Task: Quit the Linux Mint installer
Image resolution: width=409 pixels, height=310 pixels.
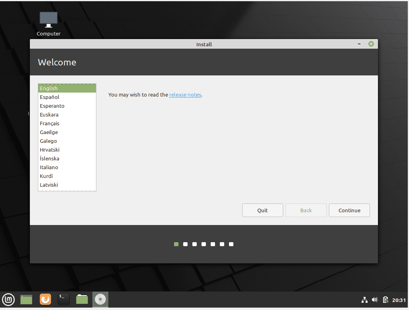Action: (x=262, y=210)
